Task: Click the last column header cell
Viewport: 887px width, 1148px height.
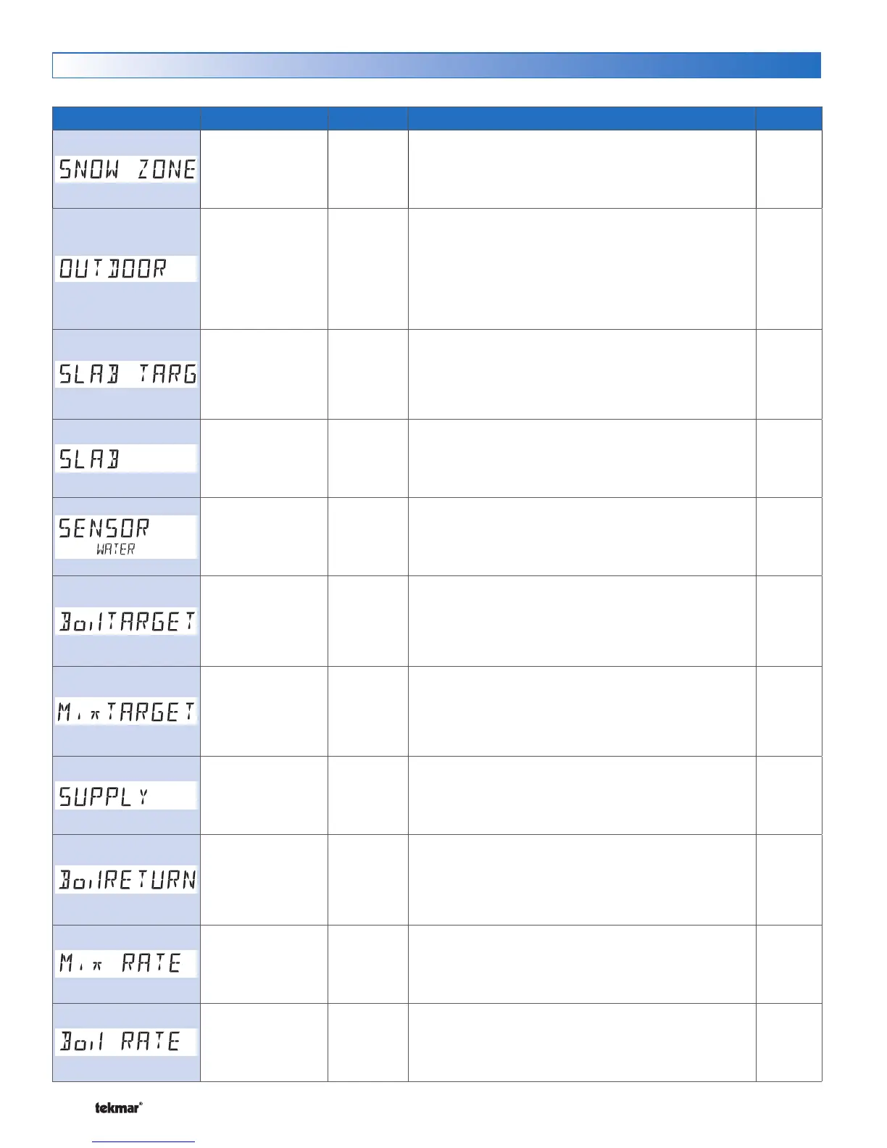Action: pyautogui.click(x=788, y=118)
